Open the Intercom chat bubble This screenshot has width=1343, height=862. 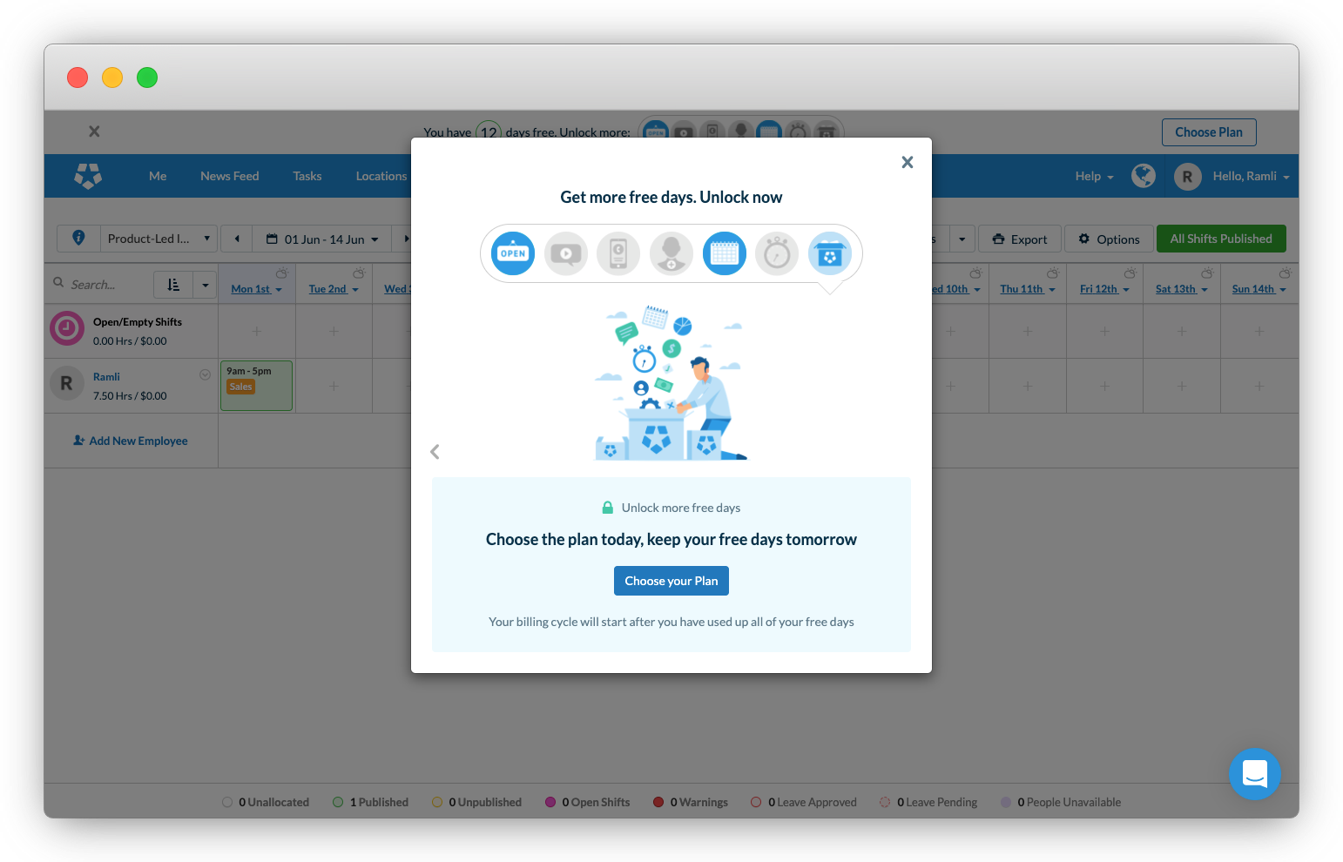(1254, 773)
